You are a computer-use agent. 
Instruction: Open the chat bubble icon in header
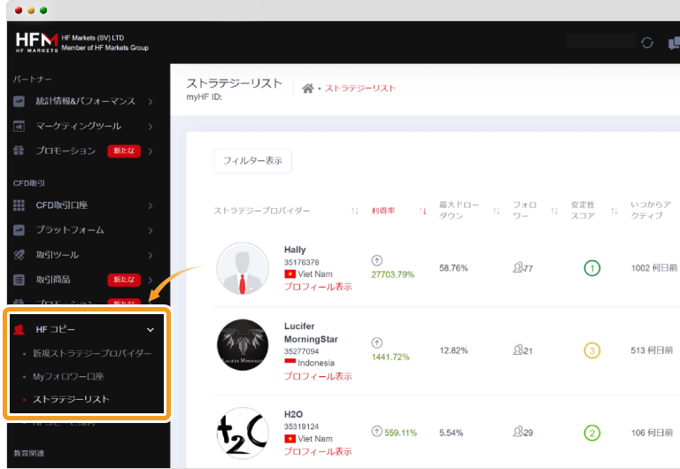[x=674, y=43]
